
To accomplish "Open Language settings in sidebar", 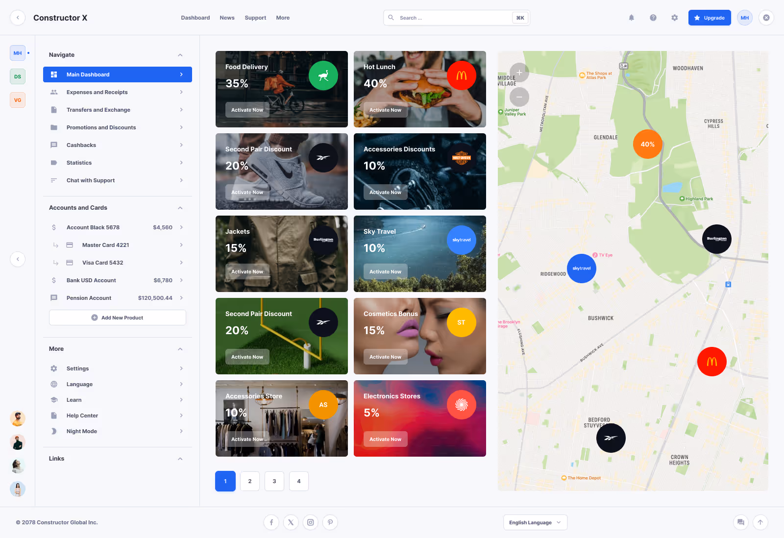I will tap(118, 384).
